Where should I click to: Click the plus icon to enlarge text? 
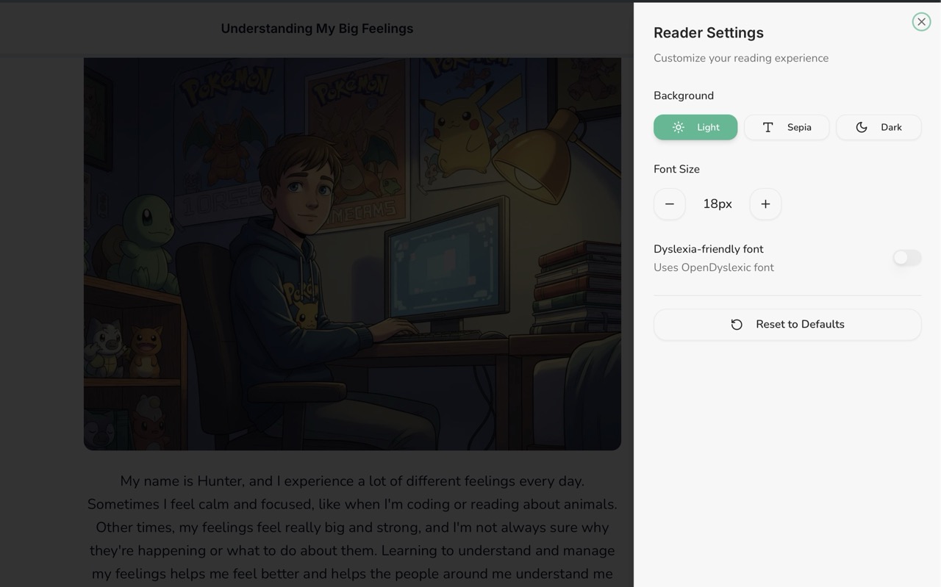click(765, 204)
